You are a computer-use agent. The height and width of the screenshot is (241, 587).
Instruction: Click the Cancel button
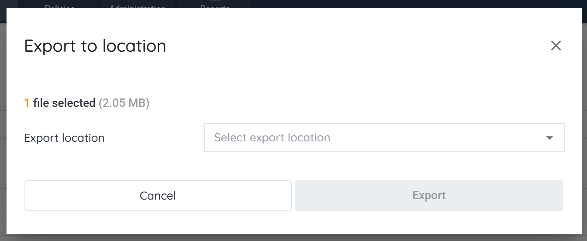click(x=158, y=196)
